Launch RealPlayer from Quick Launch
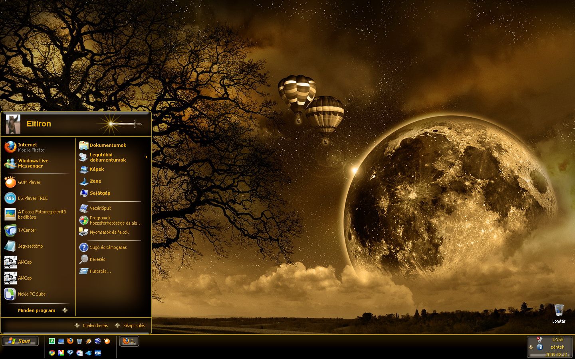 point(70,353)
